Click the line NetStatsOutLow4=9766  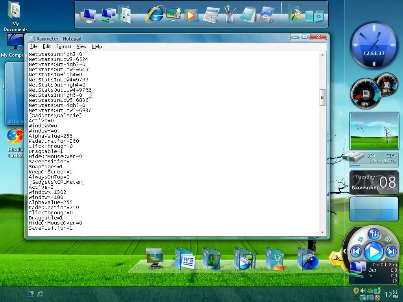coord(60,90)
